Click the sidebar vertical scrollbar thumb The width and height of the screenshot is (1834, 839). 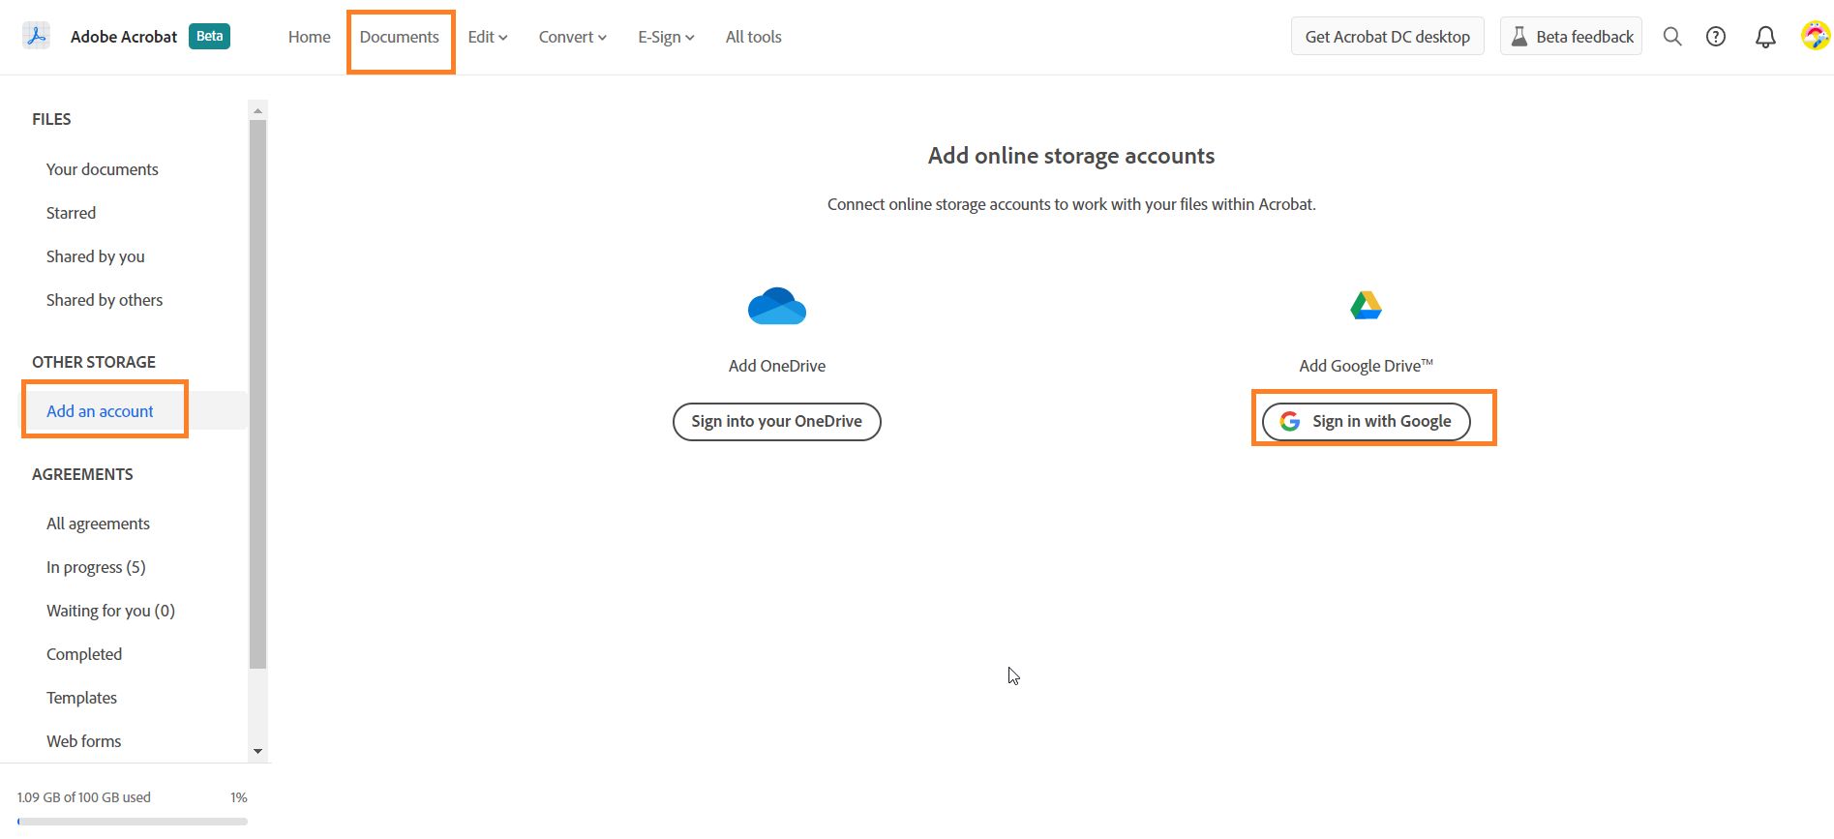257,395
